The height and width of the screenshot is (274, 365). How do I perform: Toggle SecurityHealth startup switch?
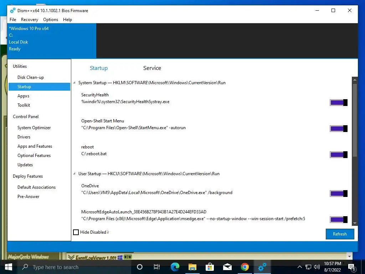(x=339, y=102)
